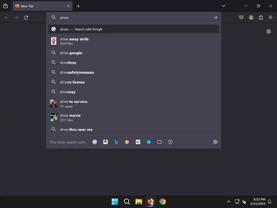Screen dimensions: 277x208
Task: Click the Firefox taskbar icon
Action: (x=150, y=201)
